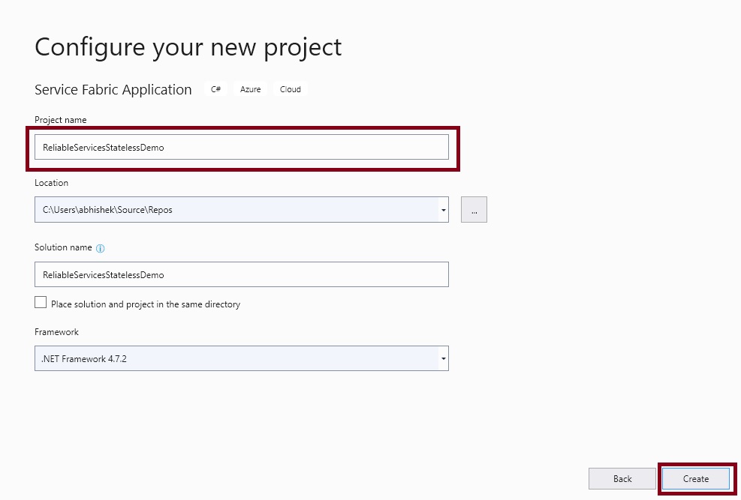The height and width of the screenshot is (500, 741).
Task: Click the Configure your new project title
Action: pyautogui.click(x=188, y=46)
